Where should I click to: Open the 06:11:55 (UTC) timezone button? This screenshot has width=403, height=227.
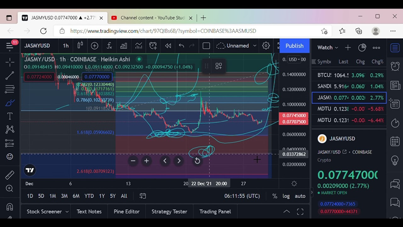(242, 196)
